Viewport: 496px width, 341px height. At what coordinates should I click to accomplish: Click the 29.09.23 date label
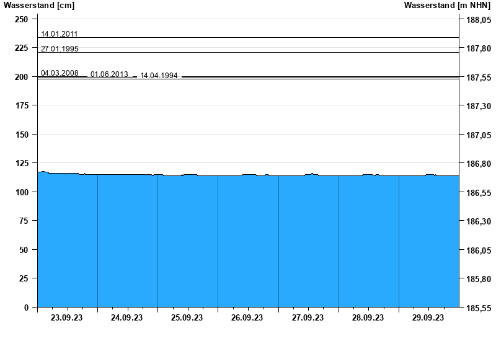428,318
